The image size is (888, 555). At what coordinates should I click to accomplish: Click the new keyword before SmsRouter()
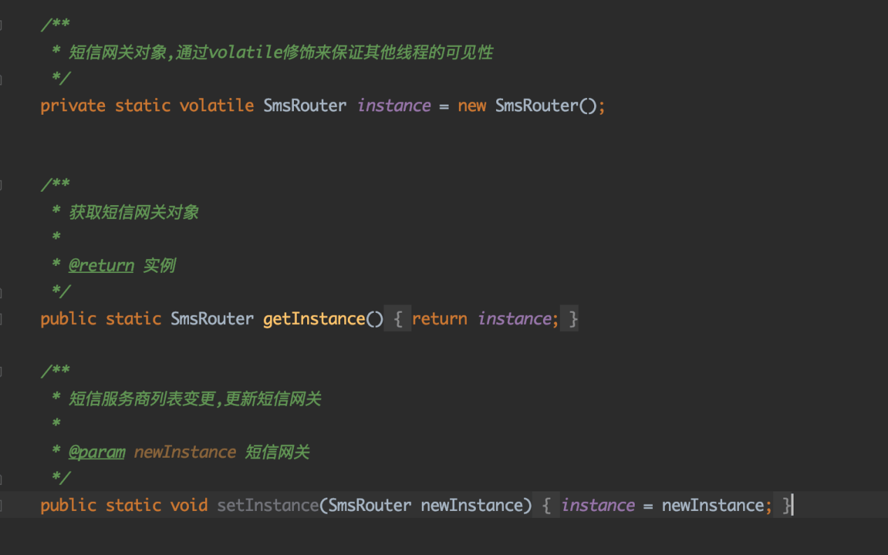[472, 106]
